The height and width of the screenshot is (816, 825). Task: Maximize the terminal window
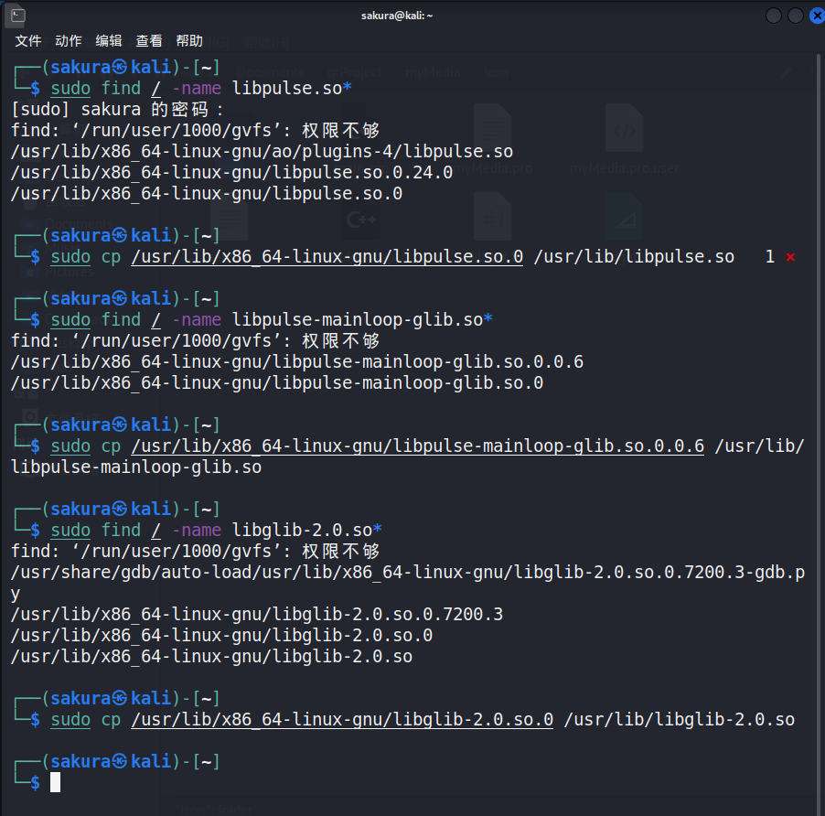(x=795, y=16)
